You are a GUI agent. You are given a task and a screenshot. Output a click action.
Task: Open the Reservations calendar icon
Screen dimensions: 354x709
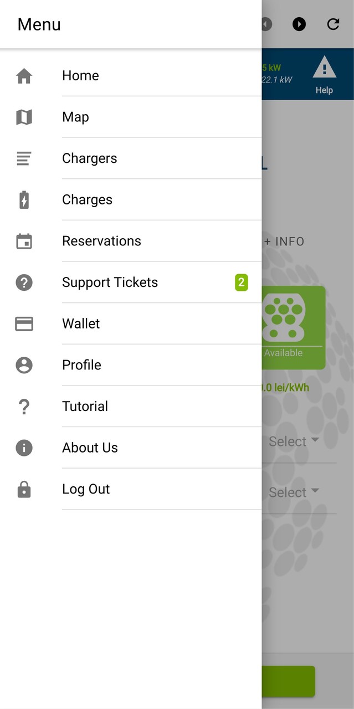pyautogui.click(x=24, y=241)
